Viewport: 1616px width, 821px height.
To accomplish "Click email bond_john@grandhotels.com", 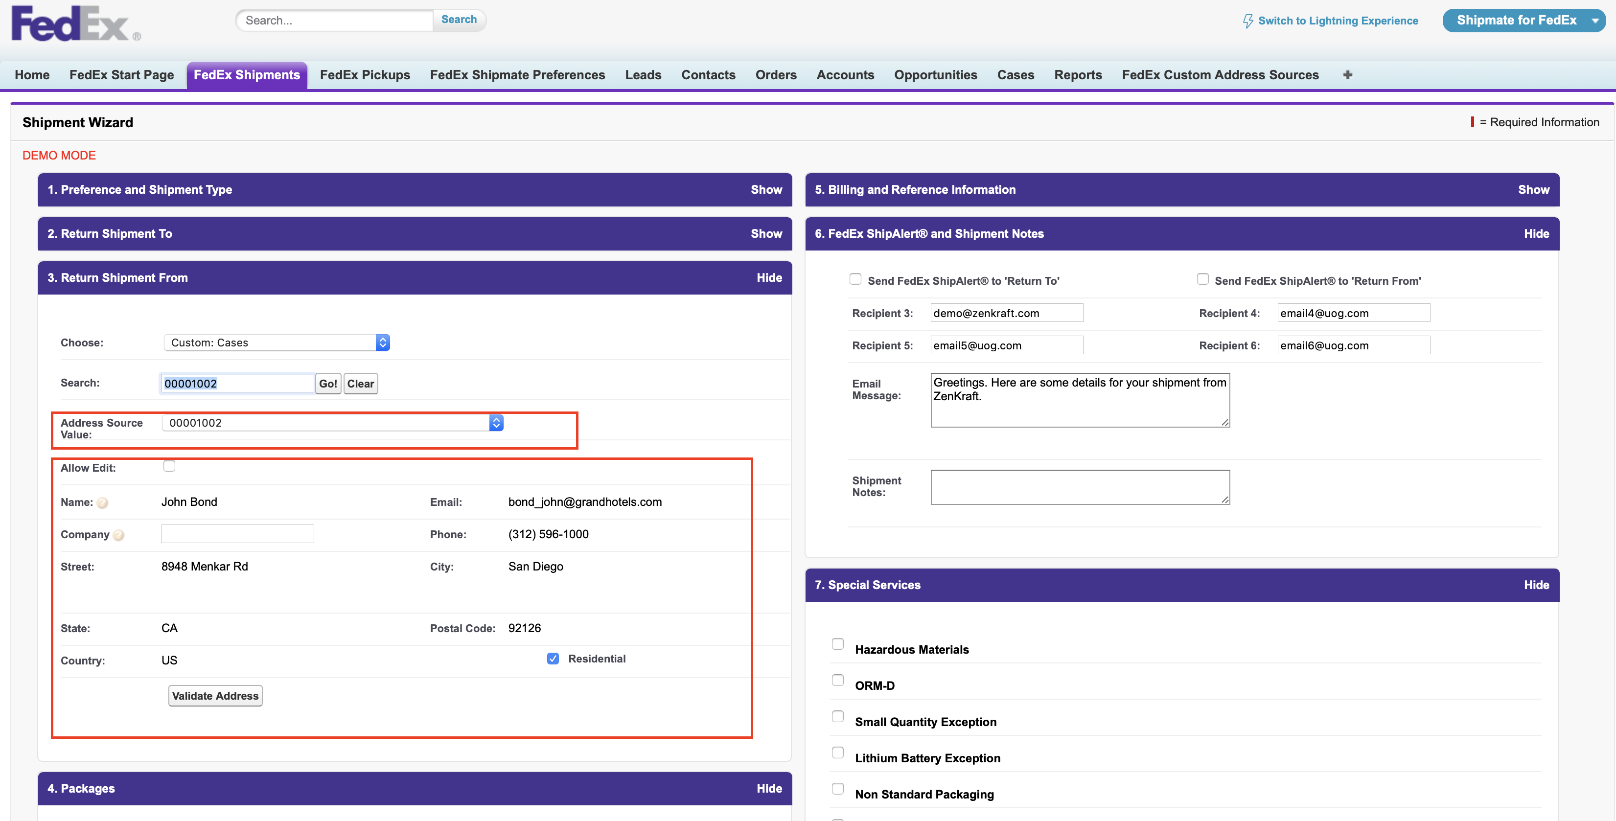I will (x=585, y=502).
